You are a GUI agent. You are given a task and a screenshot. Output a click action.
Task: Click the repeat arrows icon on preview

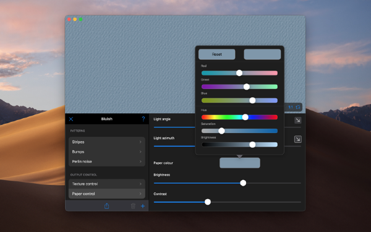tap(298, 107)
